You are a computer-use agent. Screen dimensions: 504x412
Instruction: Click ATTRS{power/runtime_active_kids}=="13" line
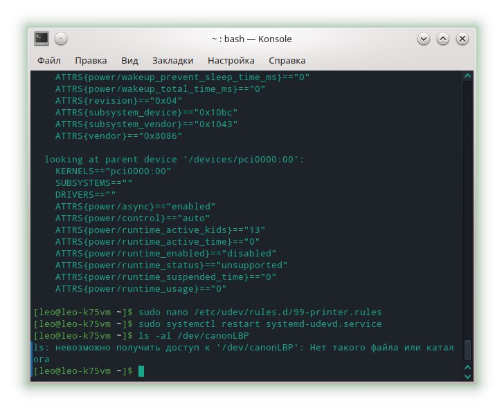[160, 230]
